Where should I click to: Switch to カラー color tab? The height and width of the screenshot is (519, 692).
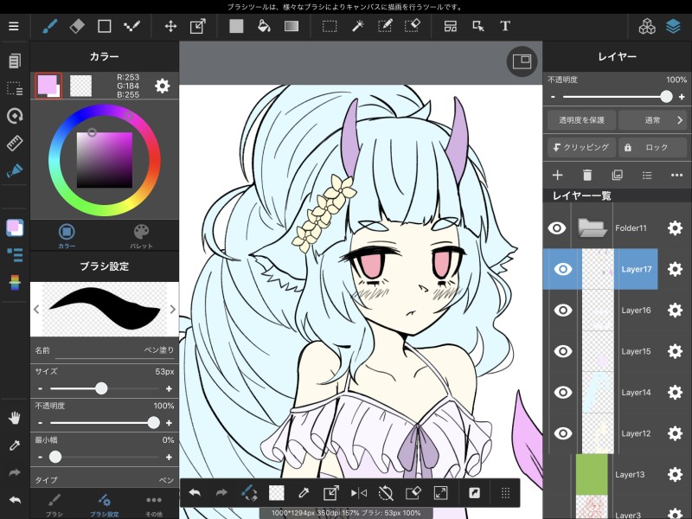67,235
